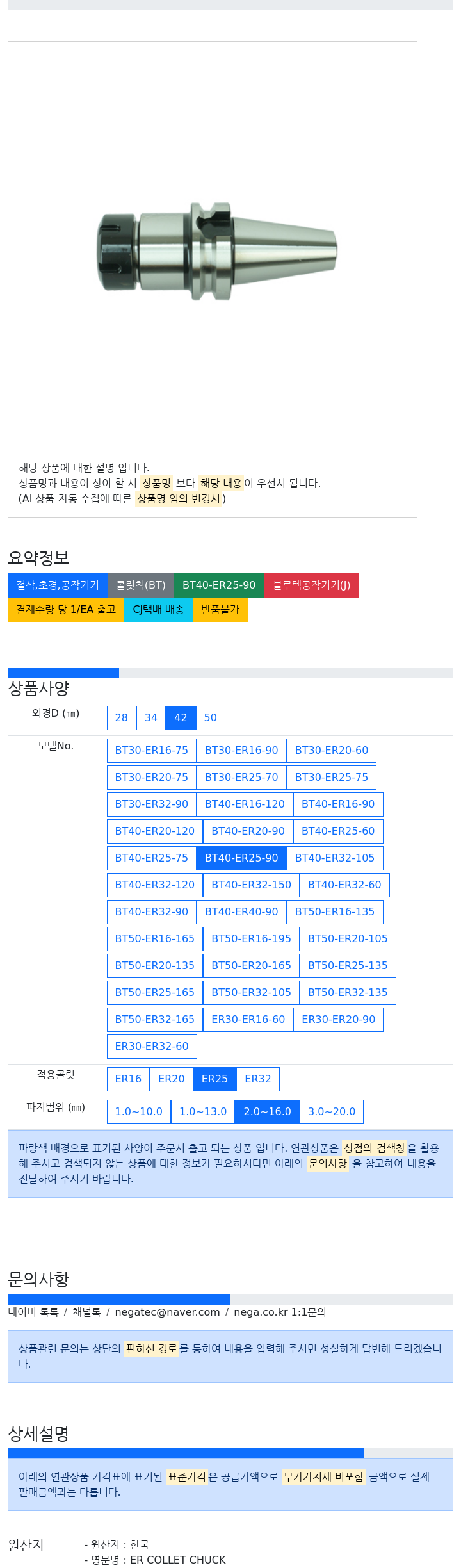The height and width of the screenshot is (1568, 461).
Task: Select model BT30-ER16-75
Action: tap(152, 751)
